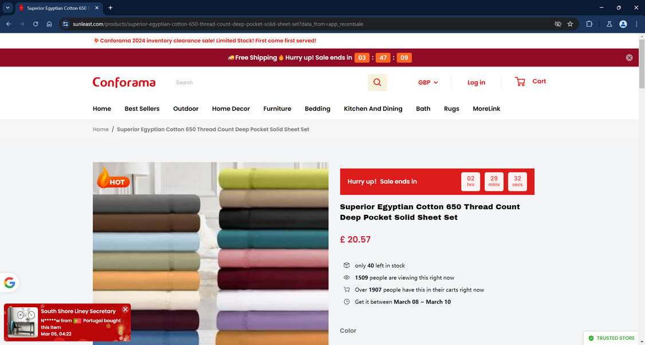
Task: Go to browser home page
Action: (49, 24)
